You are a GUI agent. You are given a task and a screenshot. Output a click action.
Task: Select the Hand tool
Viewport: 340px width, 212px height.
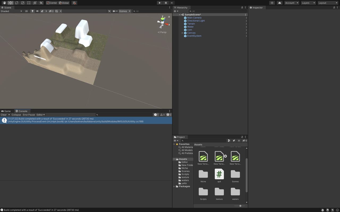[5, 3]
